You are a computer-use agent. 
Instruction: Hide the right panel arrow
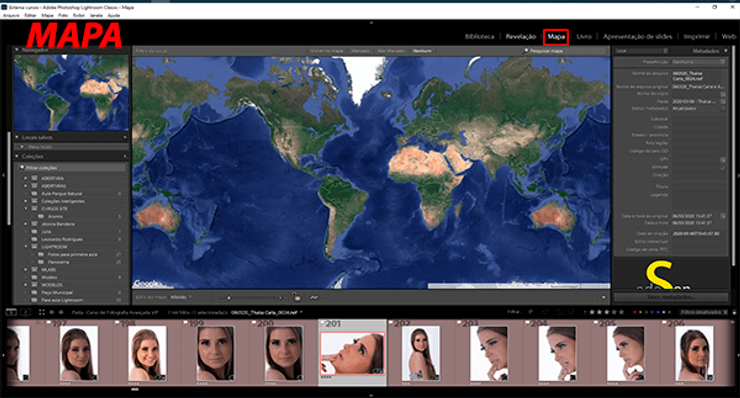click(737, 176)
